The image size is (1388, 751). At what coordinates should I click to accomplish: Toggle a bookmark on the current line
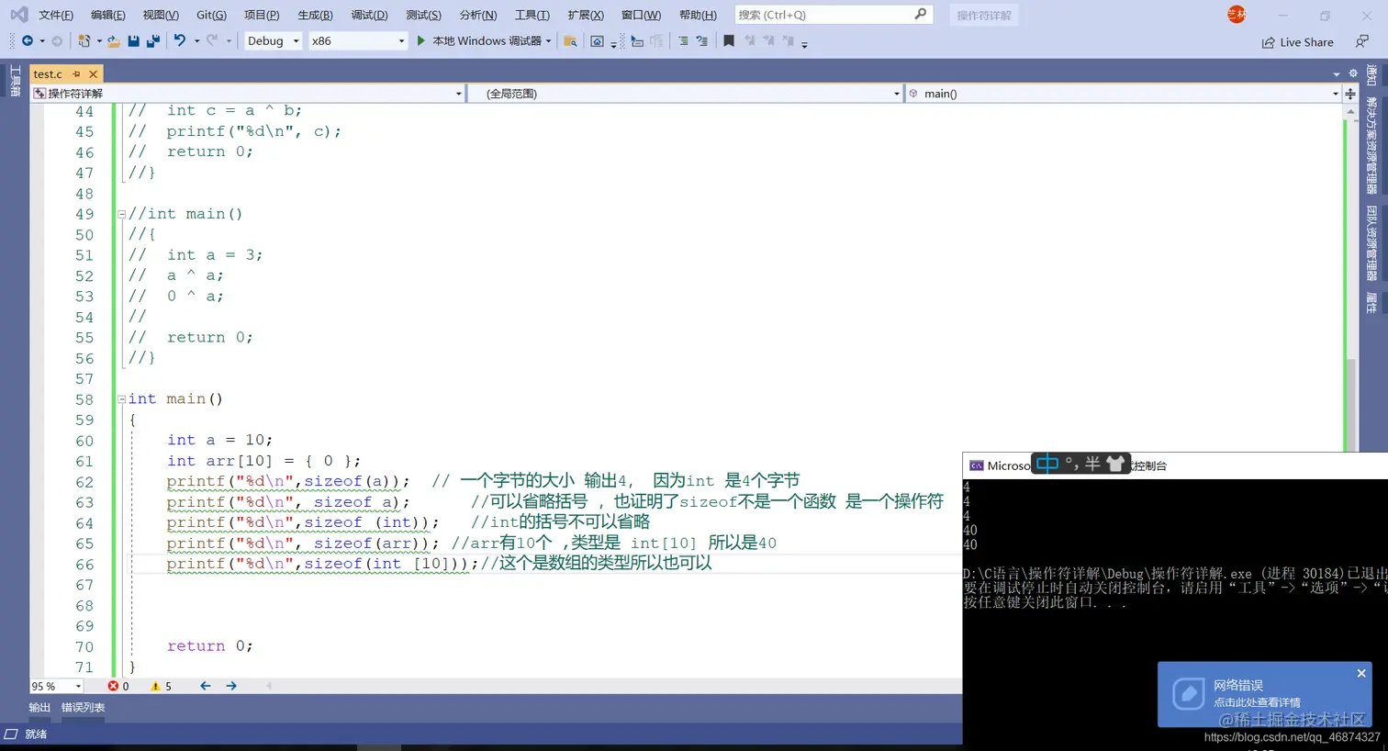[x=729, y=41]
